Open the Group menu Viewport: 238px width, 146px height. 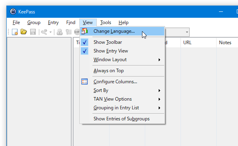(x=34, y=22)
